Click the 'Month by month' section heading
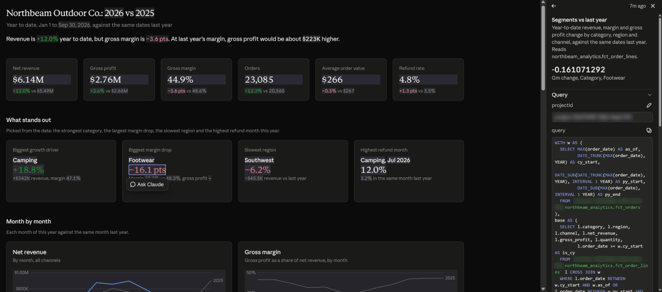This screenshot has height=292, width=662. coord(29,221)
